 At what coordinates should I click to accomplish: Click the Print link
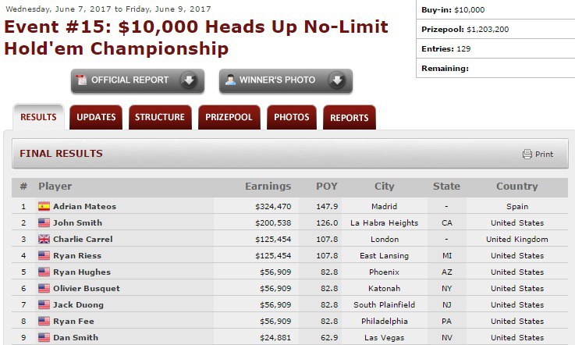tap(544, 155)
